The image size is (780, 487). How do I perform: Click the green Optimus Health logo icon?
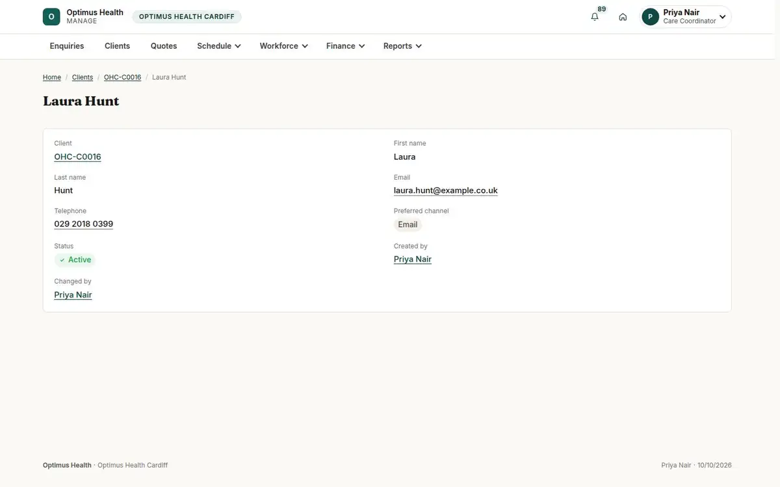[51, 17]
